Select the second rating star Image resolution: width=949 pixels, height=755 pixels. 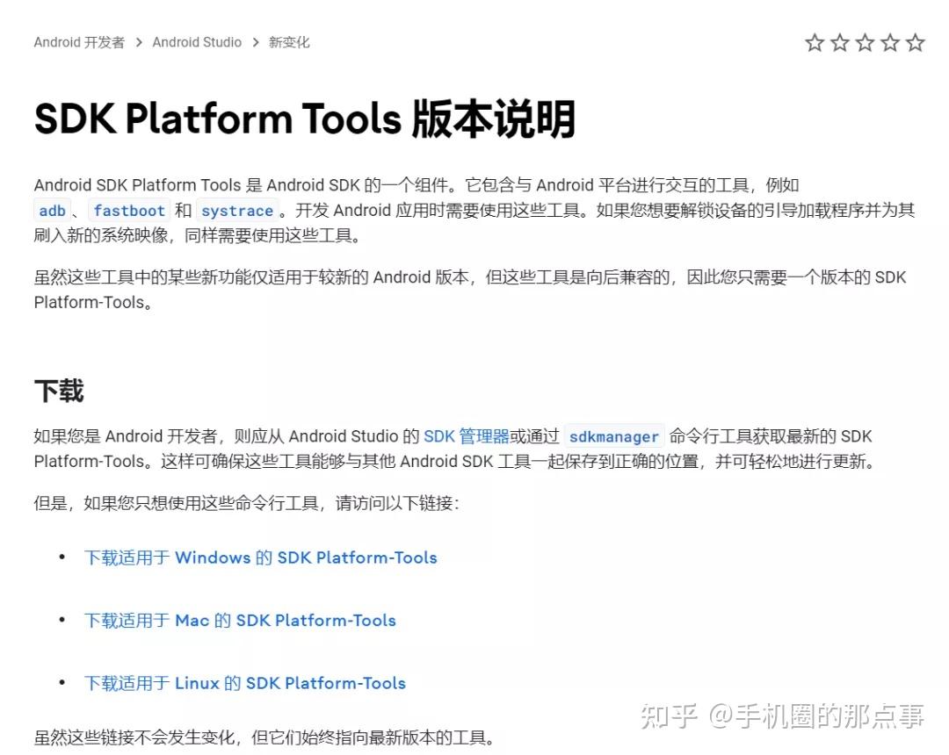(838, 41)
